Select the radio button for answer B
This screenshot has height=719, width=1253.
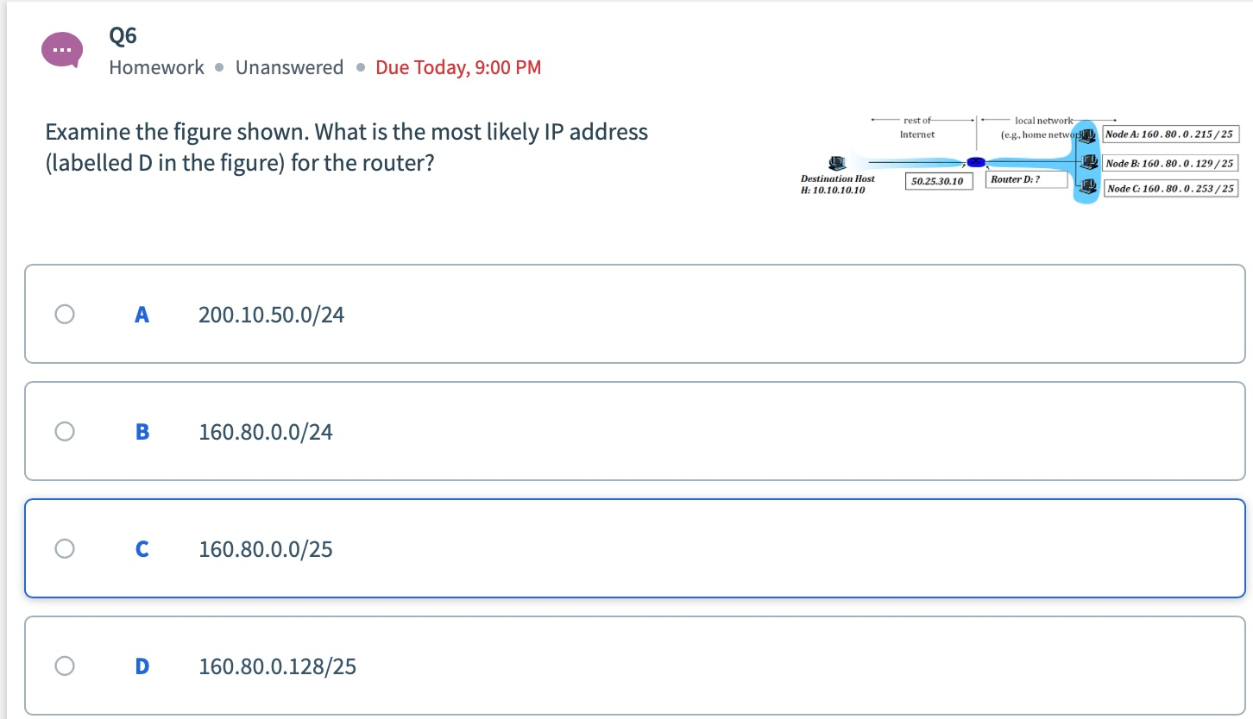click(x=64, y=430)
